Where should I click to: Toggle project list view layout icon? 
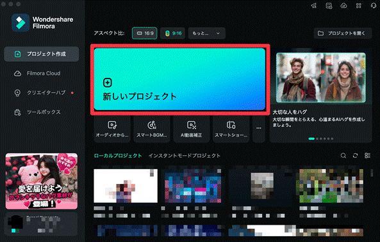tap(367, 156)
